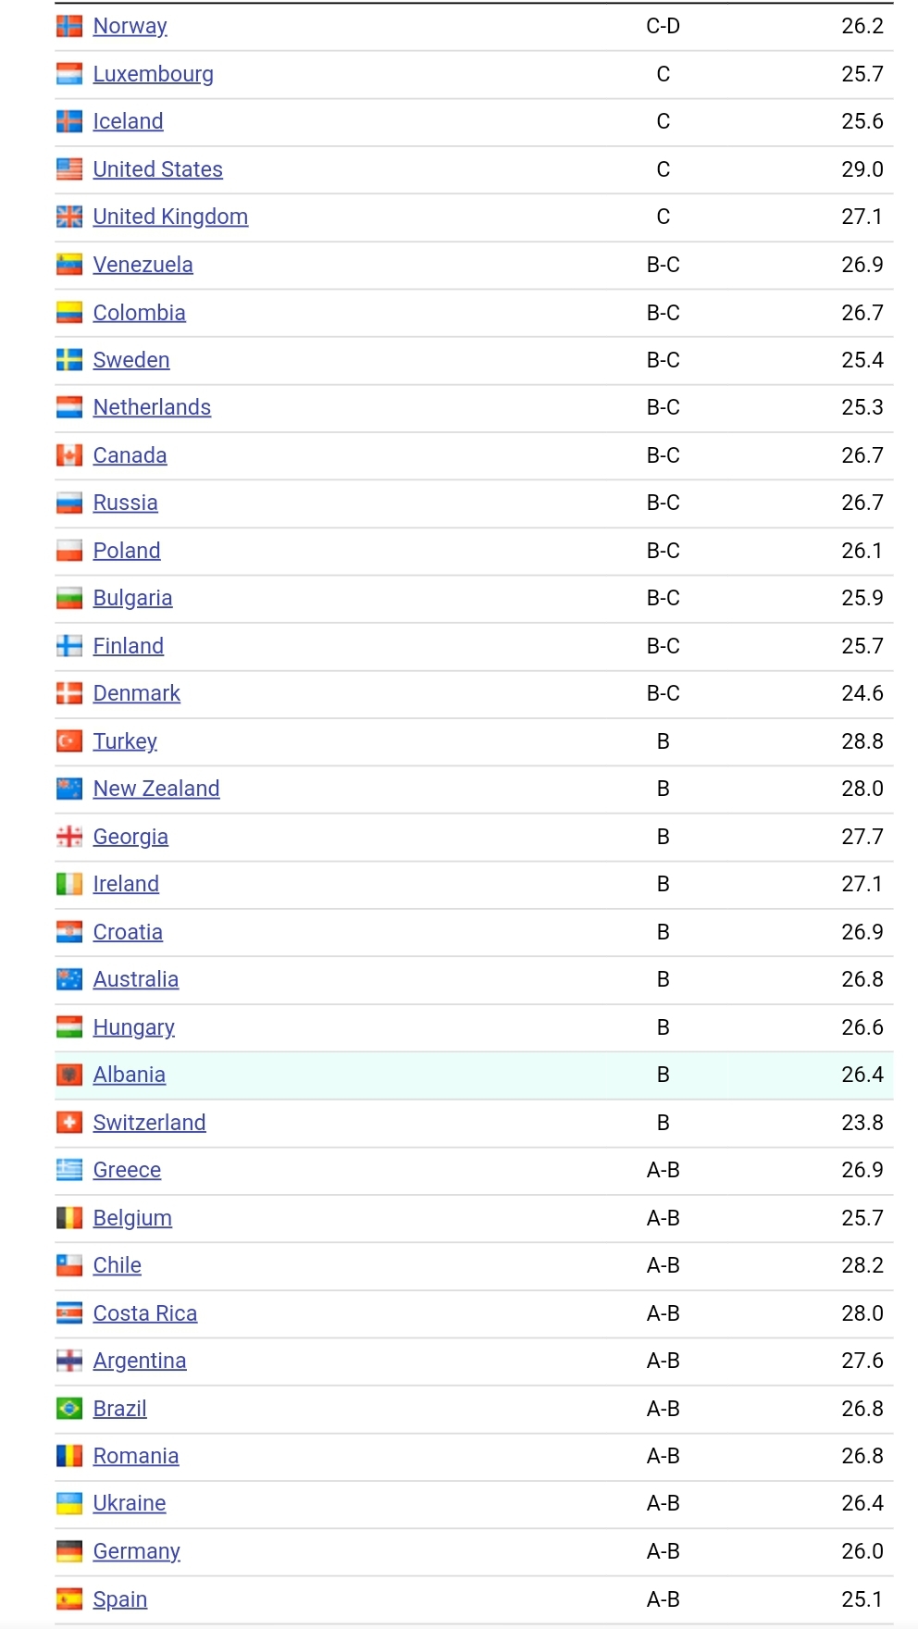Click the United States flag icon

(69, 169)
